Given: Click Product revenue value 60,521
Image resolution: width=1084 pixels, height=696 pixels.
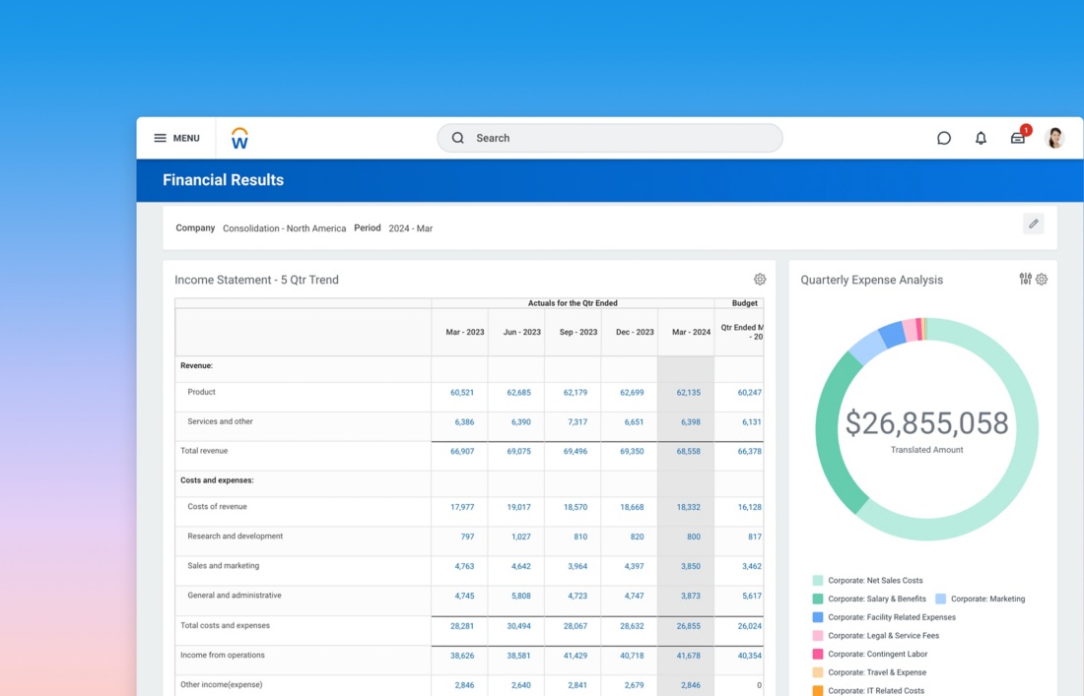Looking at the screenshot, I should (462, 393).
